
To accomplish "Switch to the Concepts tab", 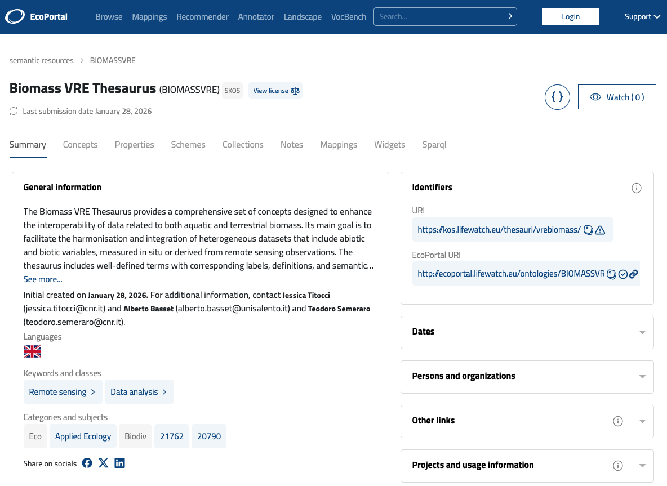I will 80,145.
